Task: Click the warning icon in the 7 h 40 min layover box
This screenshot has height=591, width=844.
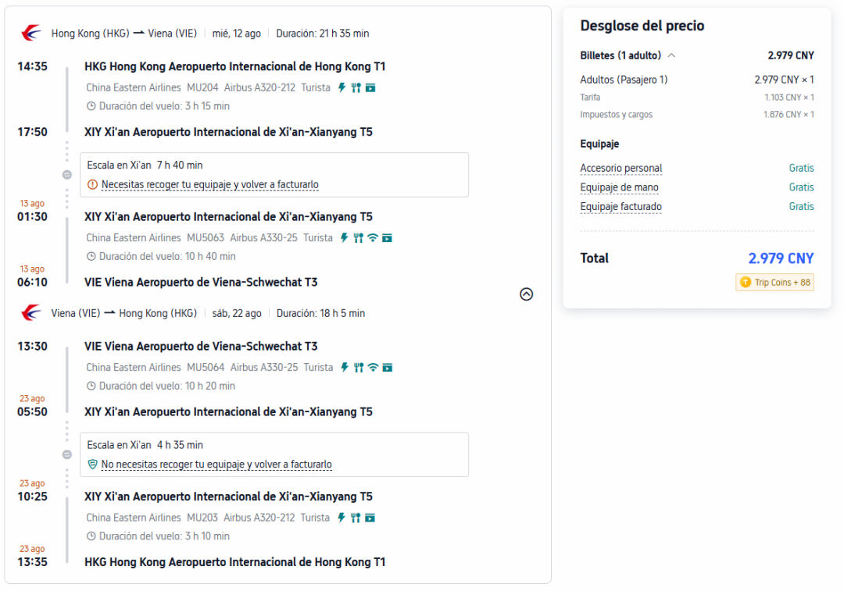Action: click(92, 184)
